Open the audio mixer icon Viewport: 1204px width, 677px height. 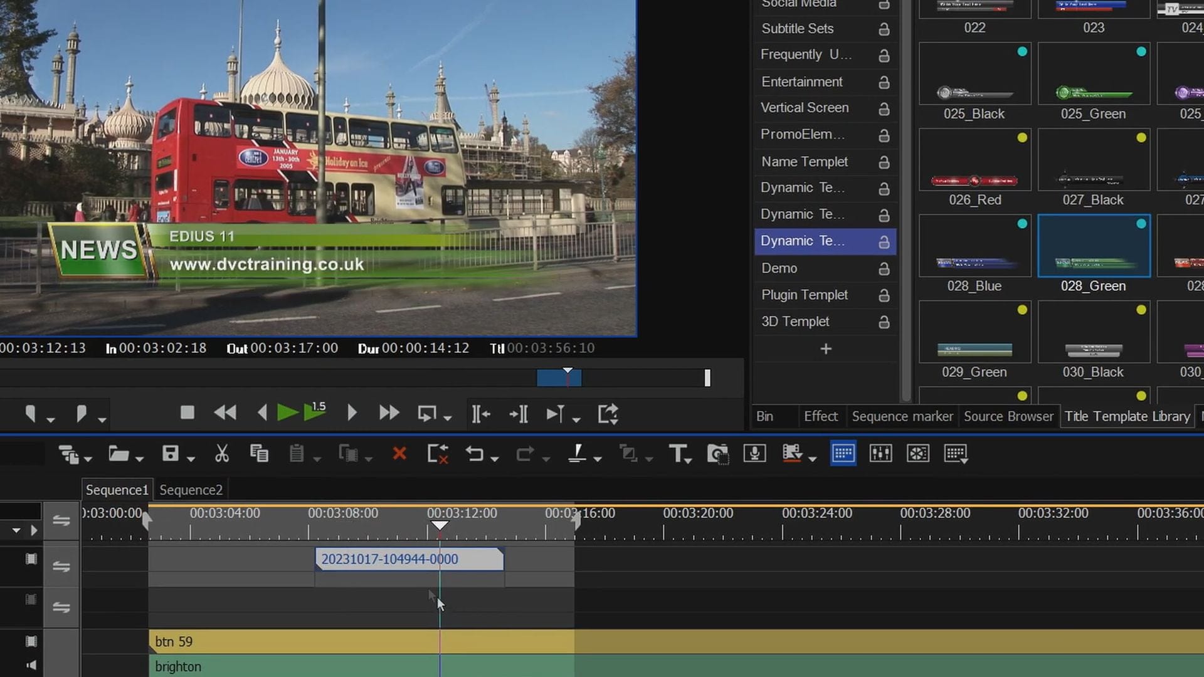point(880,453)
